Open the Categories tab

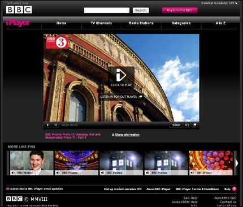[181, 23]
